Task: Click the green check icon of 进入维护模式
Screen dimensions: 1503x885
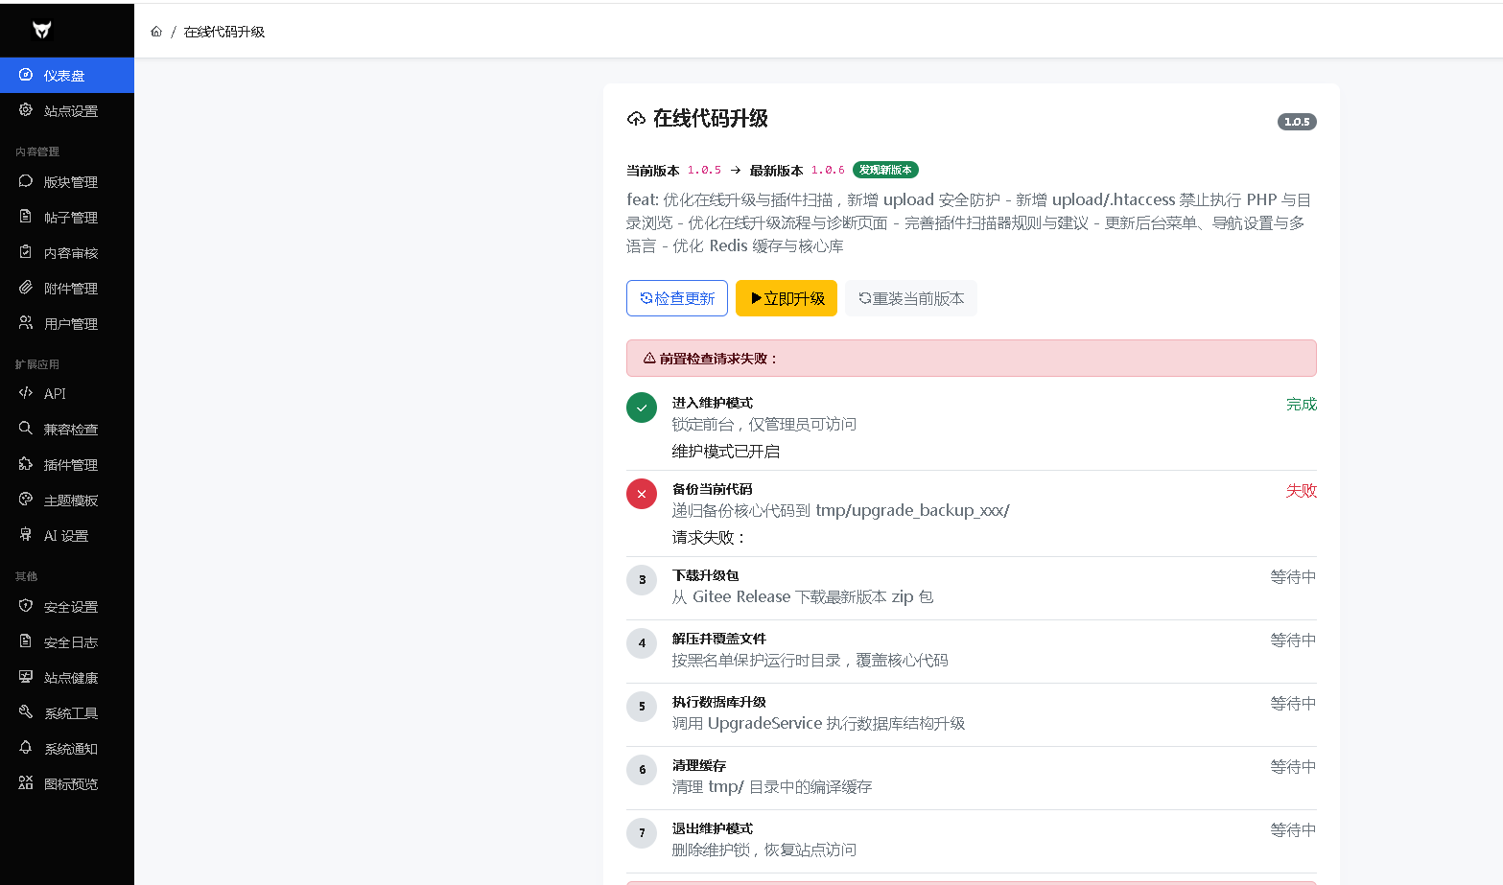Action: [x=642, y=408]
